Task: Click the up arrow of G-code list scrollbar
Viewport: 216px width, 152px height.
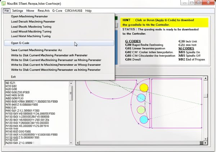Action: click(x=71, y=83)
